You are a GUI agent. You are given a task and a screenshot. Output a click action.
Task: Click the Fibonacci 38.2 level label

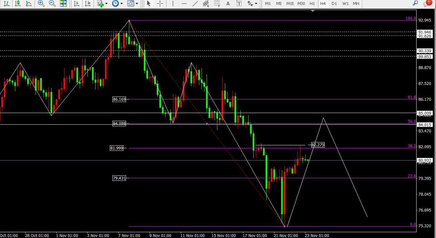pyautogui.click(x=412, y=146)
